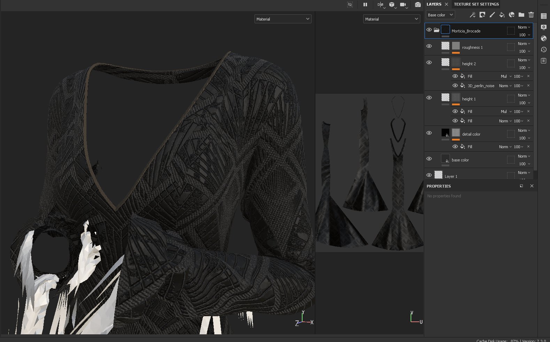This screenshot has height=342, width=550.
Task: Click the Add effect magic wand icon
Action: [472, 15]
